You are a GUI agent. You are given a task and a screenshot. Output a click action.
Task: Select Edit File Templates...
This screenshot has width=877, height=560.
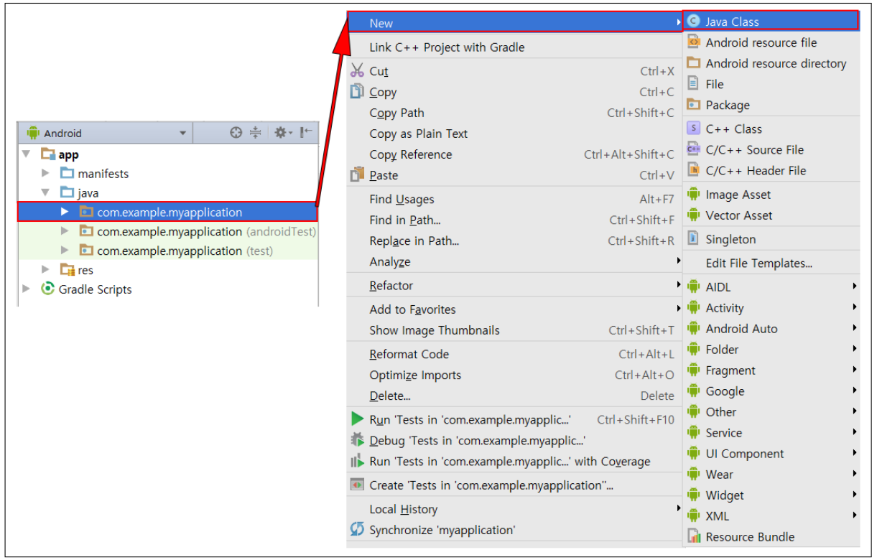(x=771, y=263)
